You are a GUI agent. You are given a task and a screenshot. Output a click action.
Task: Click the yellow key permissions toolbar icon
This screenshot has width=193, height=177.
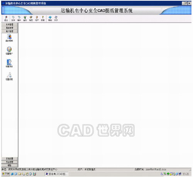click(x=43, y=19)
